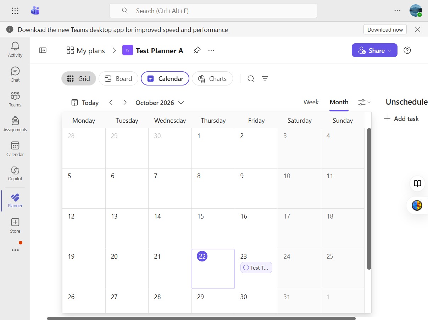Screen dimensions: 428x320
Task: Switch to the Board view tab
Action: pyautogui.click(x=118, y=79)
